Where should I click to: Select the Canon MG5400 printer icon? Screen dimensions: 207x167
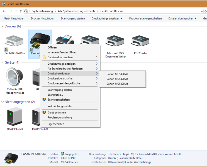pyautogui.click(x=40, y=40)
